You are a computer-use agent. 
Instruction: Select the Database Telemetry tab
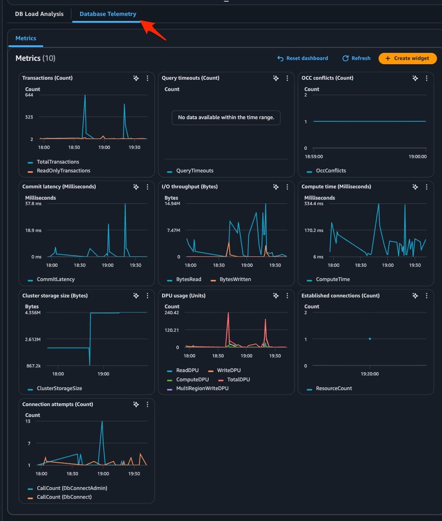pyautogui.click(x=108, y=14)
